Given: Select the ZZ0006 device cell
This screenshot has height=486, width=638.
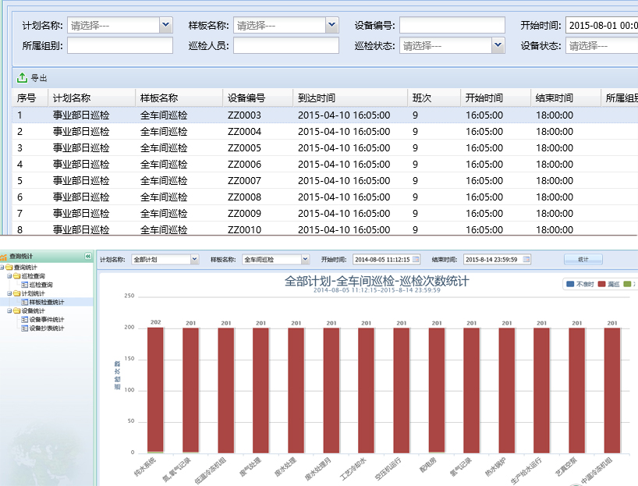Looking at the screenshot, I should pos(244,165).
